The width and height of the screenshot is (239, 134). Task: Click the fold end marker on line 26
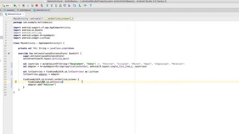pyautogui.click(x=12, y=87)
